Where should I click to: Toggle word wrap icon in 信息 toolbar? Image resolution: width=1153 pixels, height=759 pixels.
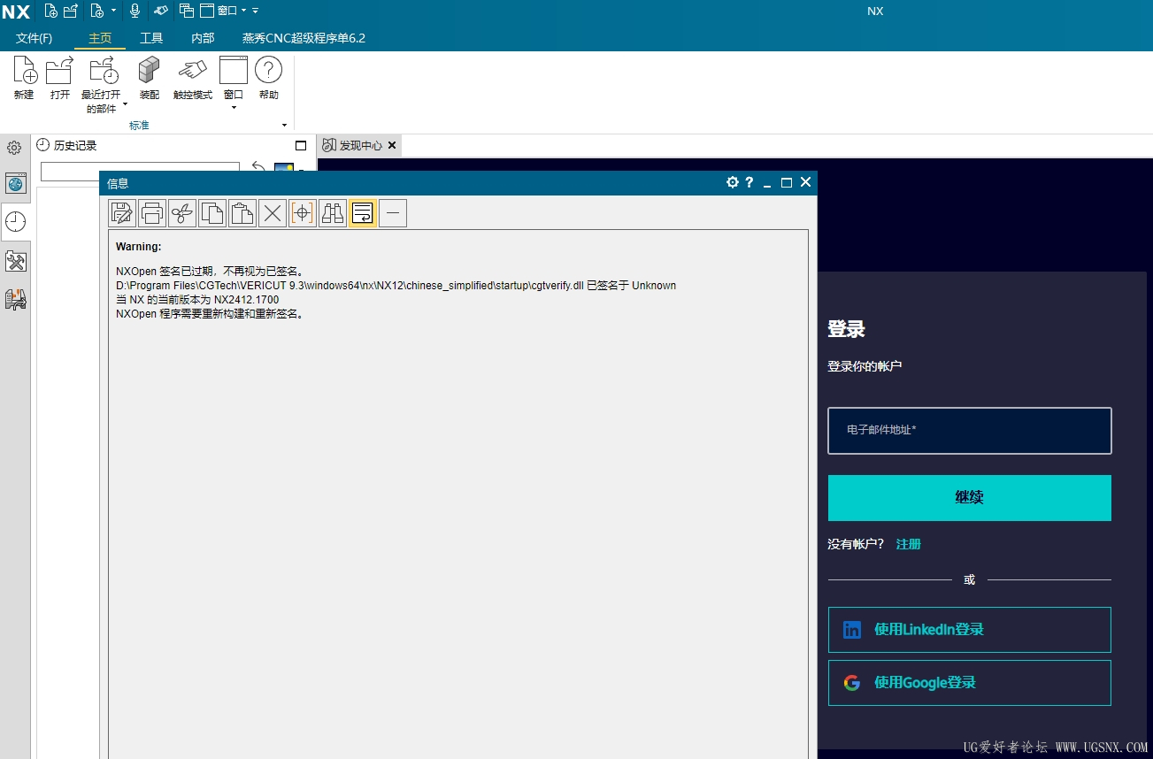[x=363, y=213]
